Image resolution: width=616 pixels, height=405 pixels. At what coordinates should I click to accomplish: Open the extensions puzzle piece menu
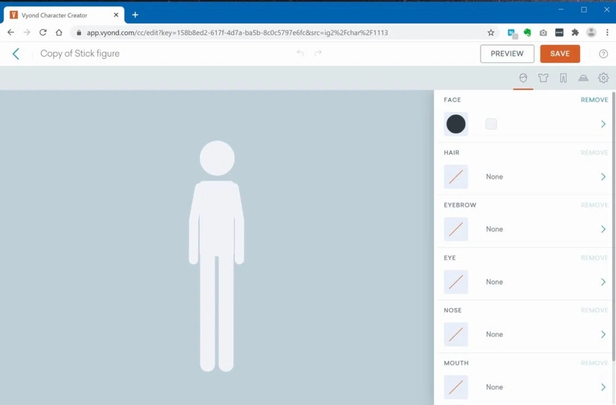[575, 32]
